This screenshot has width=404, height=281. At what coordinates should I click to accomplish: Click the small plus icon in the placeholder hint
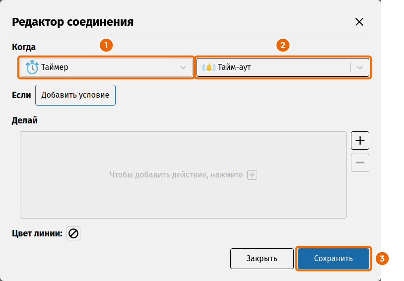(x=252, y=175)
